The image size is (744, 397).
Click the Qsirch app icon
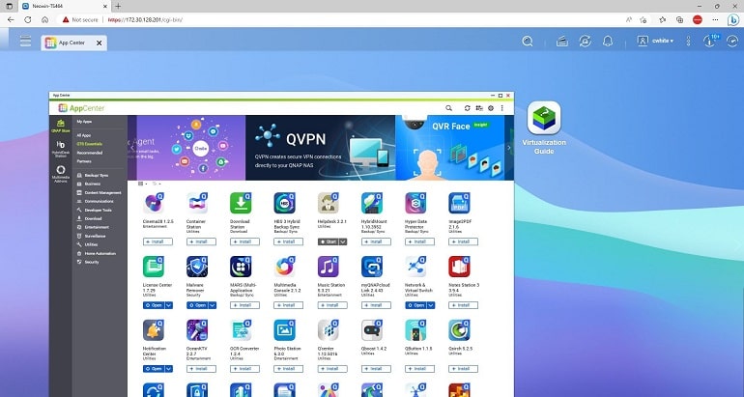pos(459,330)
